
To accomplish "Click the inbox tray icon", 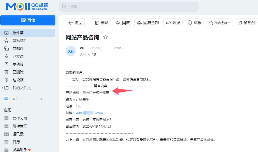I will click(x=6, y=33).
